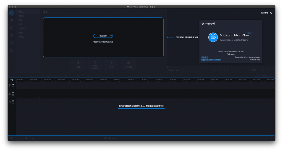Click the preview seek bar handle
Viewport: 283px width, 151px height.
click(x=167, y=67)
